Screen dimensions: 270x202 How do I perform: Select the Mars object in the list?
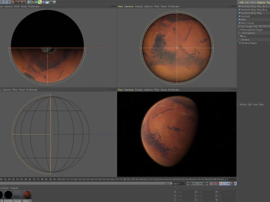coord(244,20)
